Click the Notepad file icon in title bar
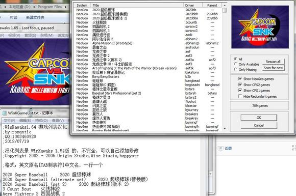The height and width of the screenshot is (196, 296). pyautogui.click(x=4, y=113)
